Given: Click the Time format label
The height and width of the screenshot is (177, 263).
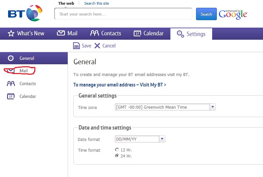Looking at the screenshot, I should [x=89, y=150].
